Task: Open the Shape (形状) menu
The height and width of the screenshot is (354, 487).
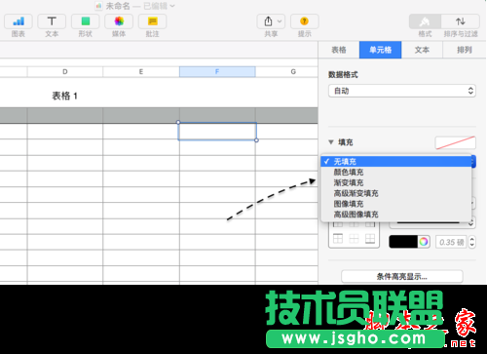Action: point(86,21)
